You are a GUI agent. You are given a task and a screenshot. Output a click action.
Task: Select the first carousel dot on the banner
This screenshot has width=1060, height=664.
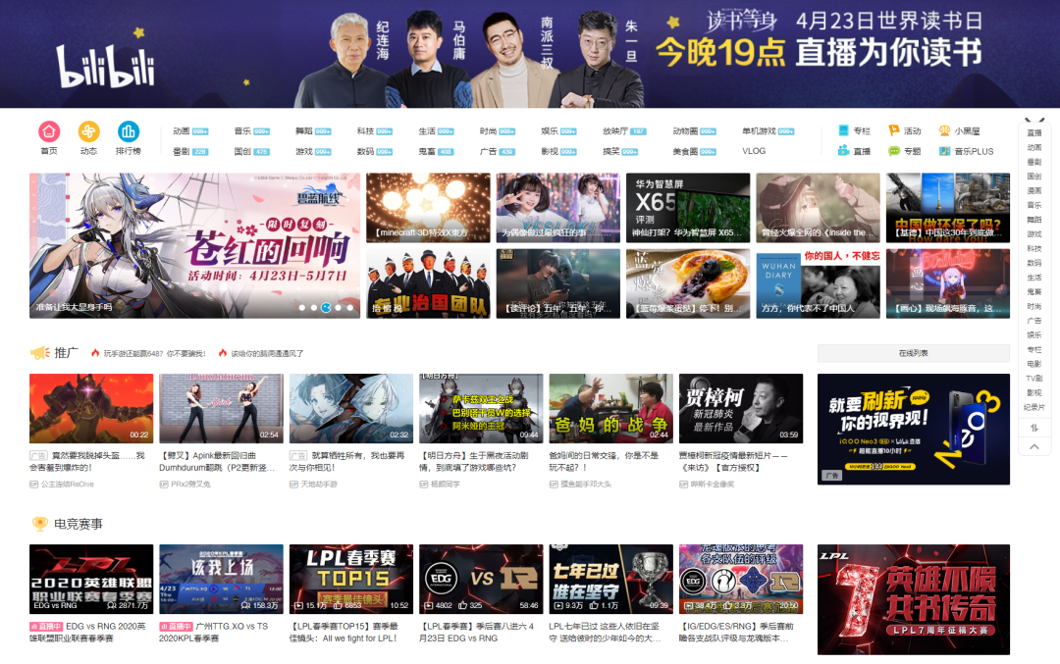(302, 307)
